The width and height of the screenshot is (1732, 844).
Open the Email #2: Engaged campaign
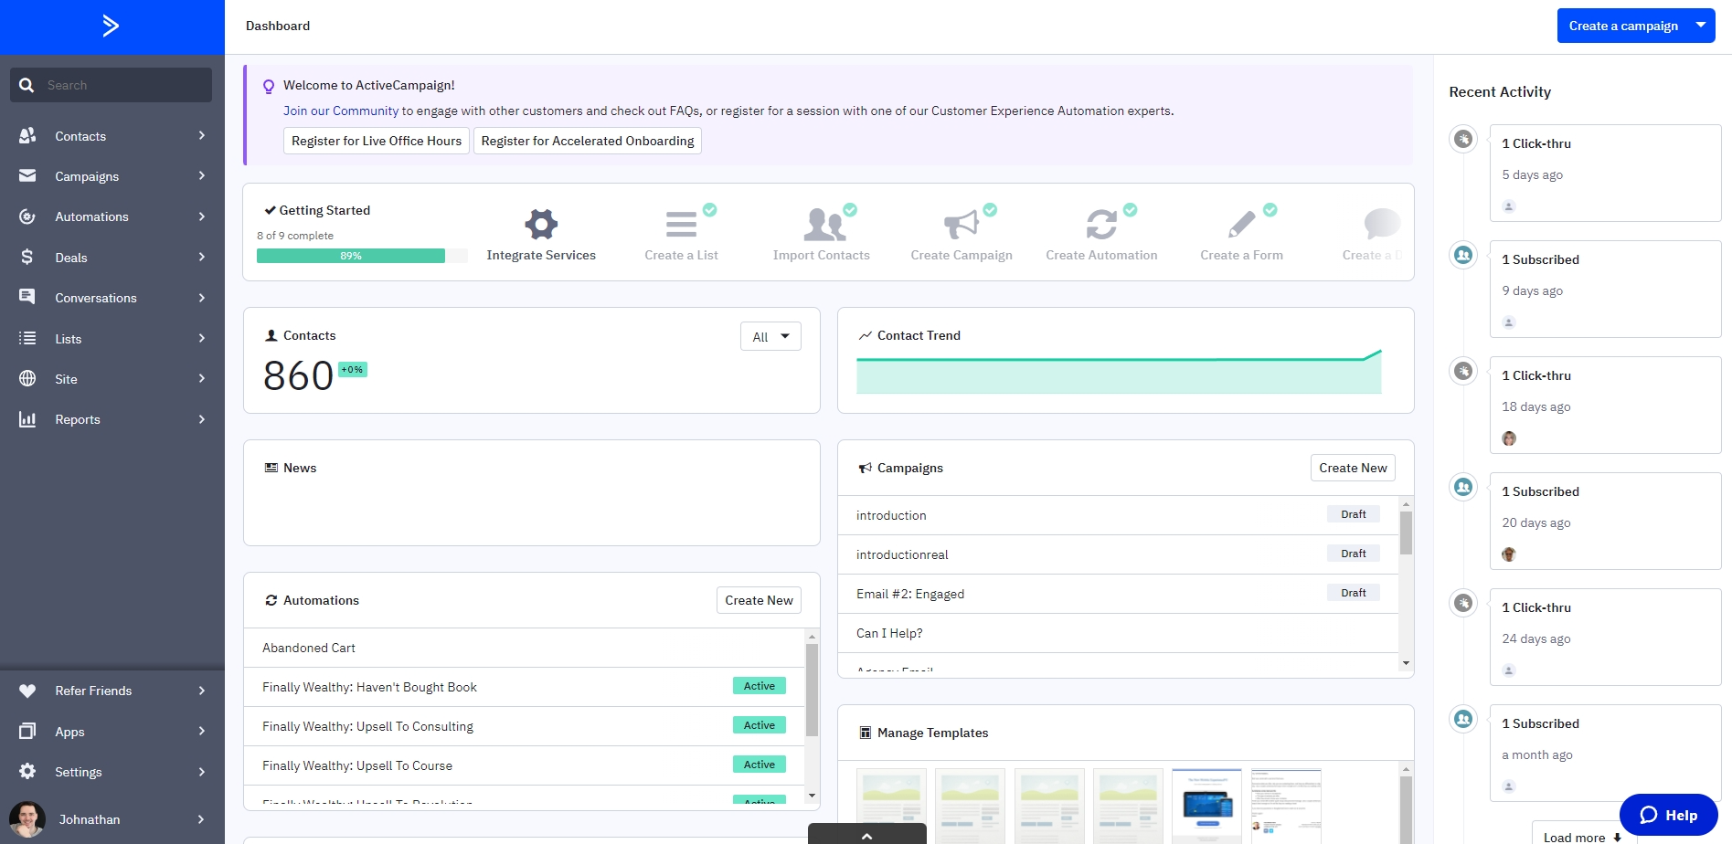pos(1118,594)
